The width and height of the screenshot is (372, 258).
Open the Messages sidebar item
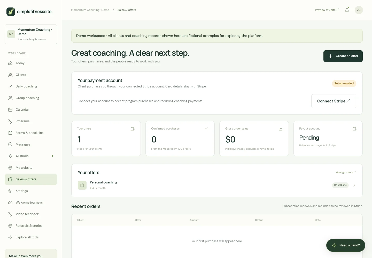31,144
